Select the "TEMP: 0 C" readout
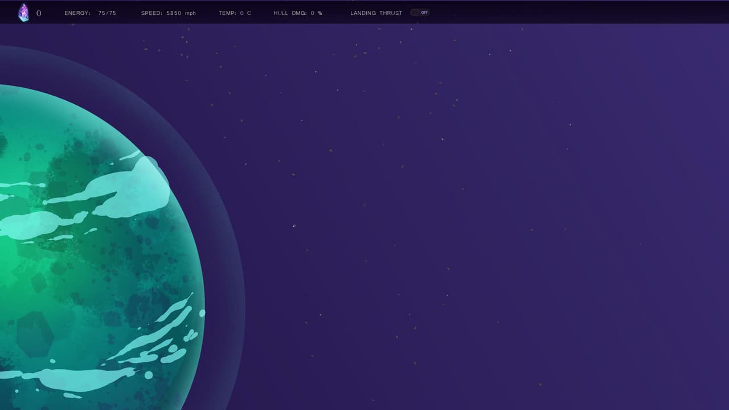 click(x=235, y=13)
